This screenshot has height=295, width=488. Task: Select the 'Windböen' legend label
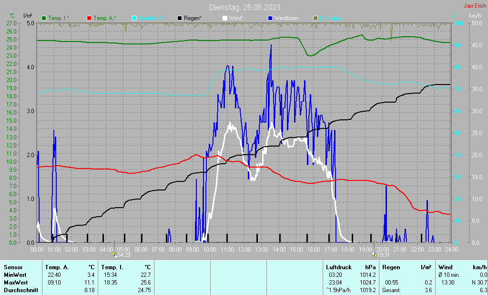coord(286,19)
